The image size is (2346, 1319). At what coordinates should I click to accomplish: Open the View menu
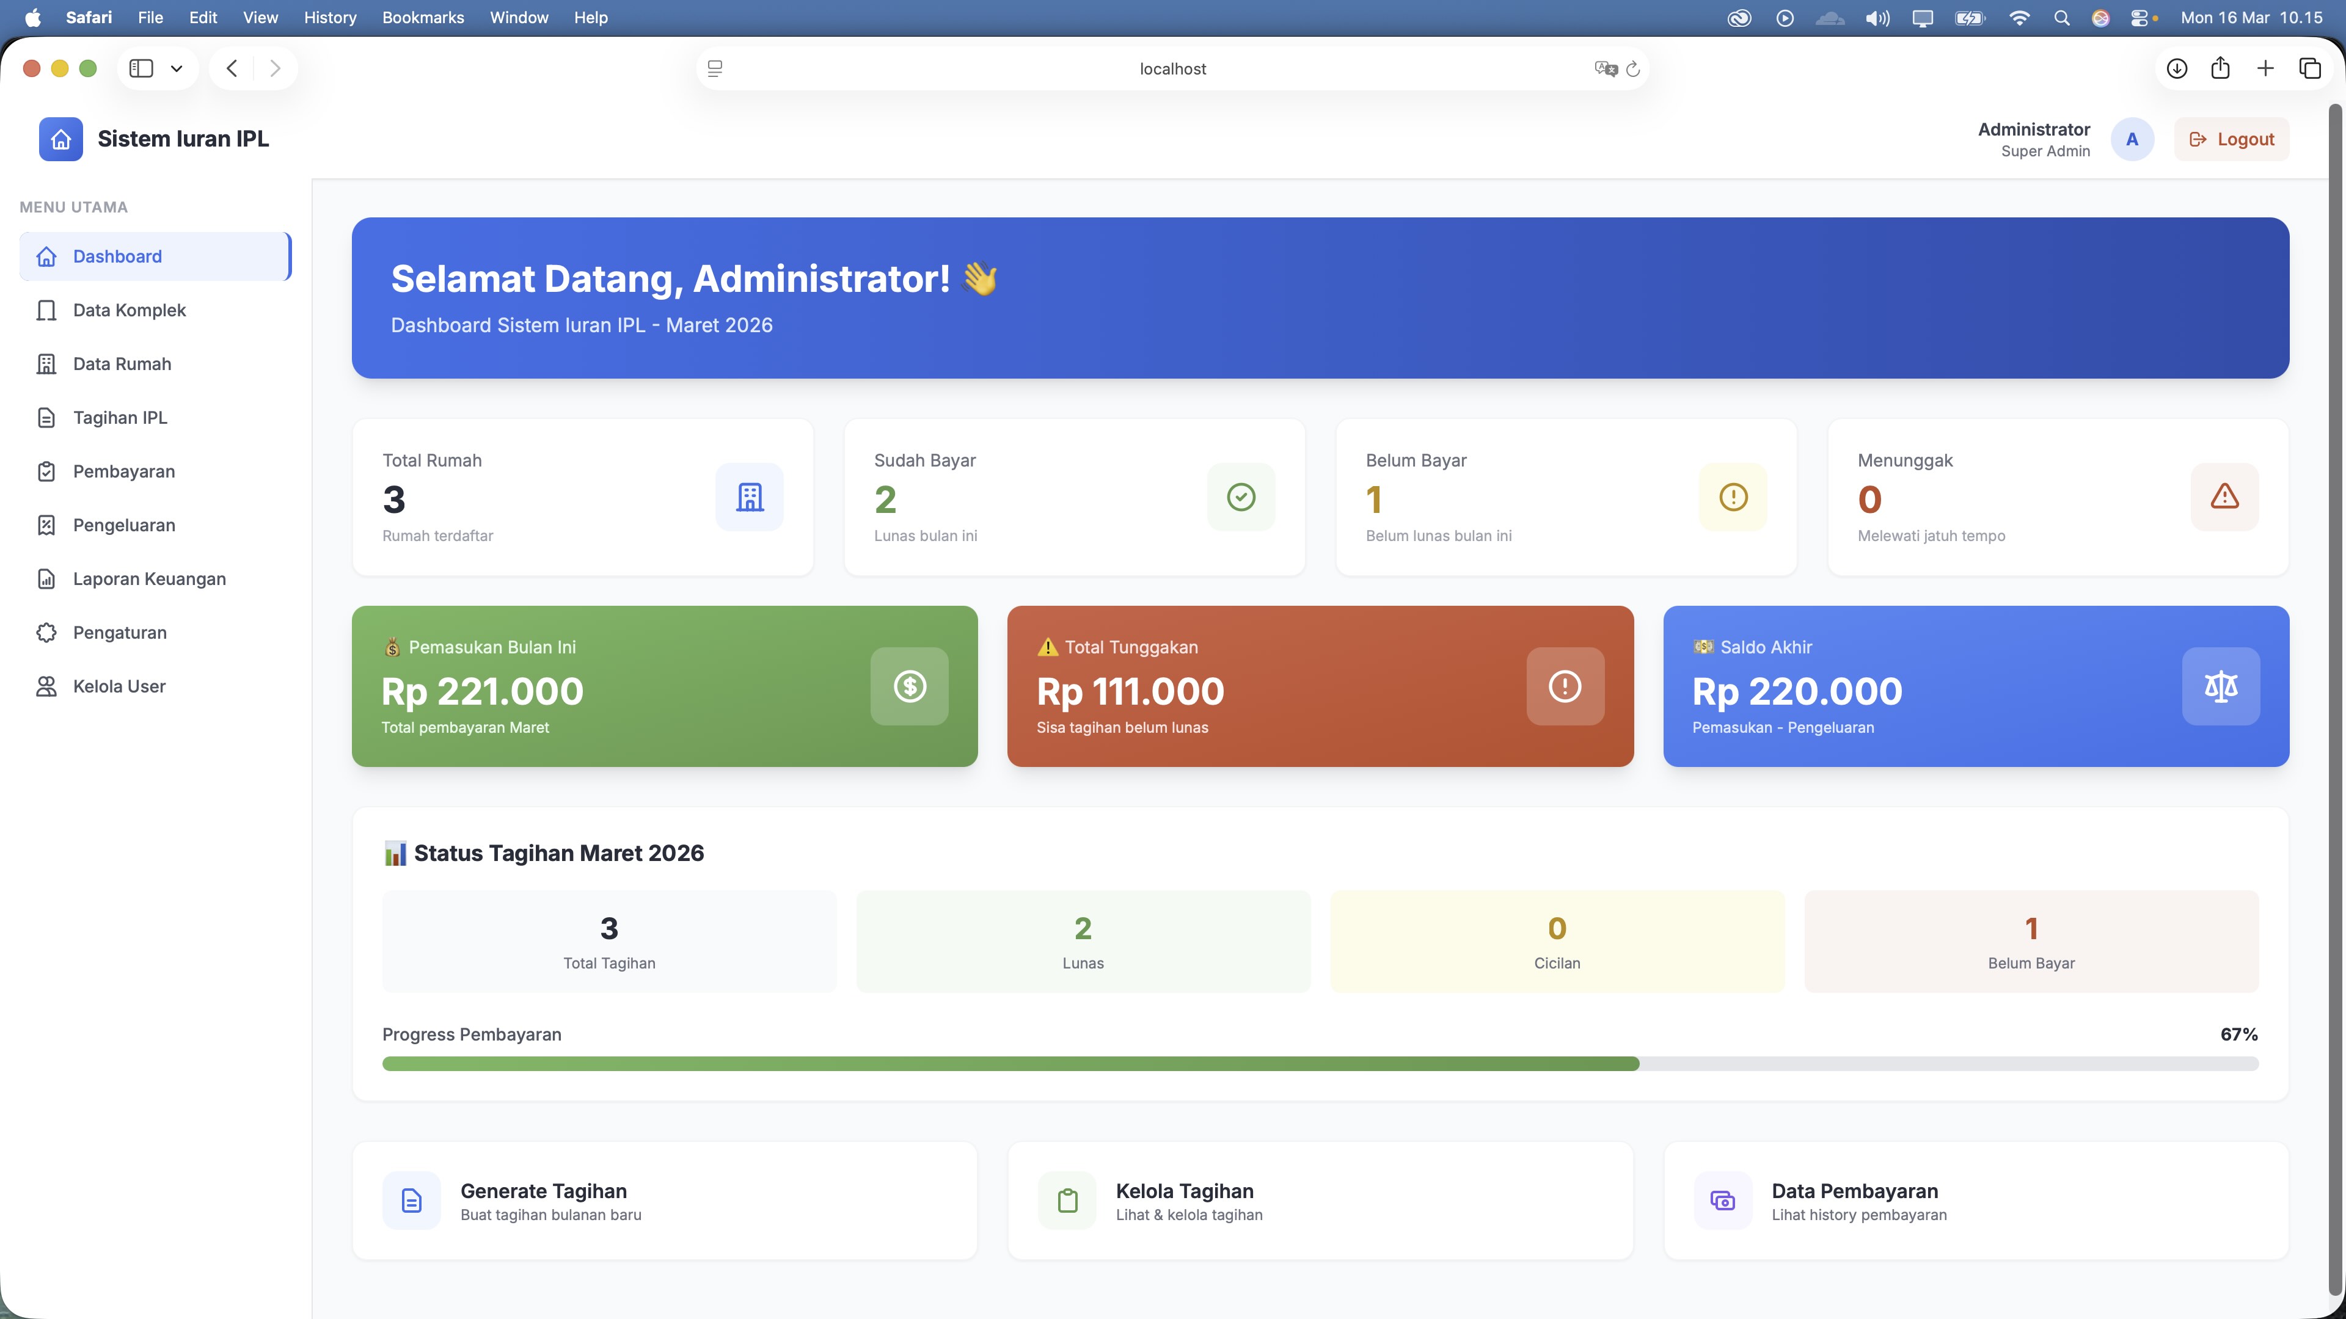pyautogui.click(x=260, y=17)
